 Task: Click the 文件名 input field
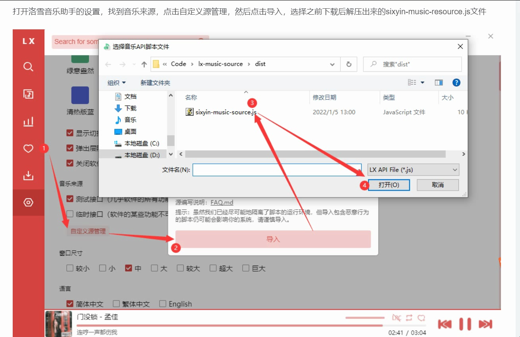tap(277, 170)
